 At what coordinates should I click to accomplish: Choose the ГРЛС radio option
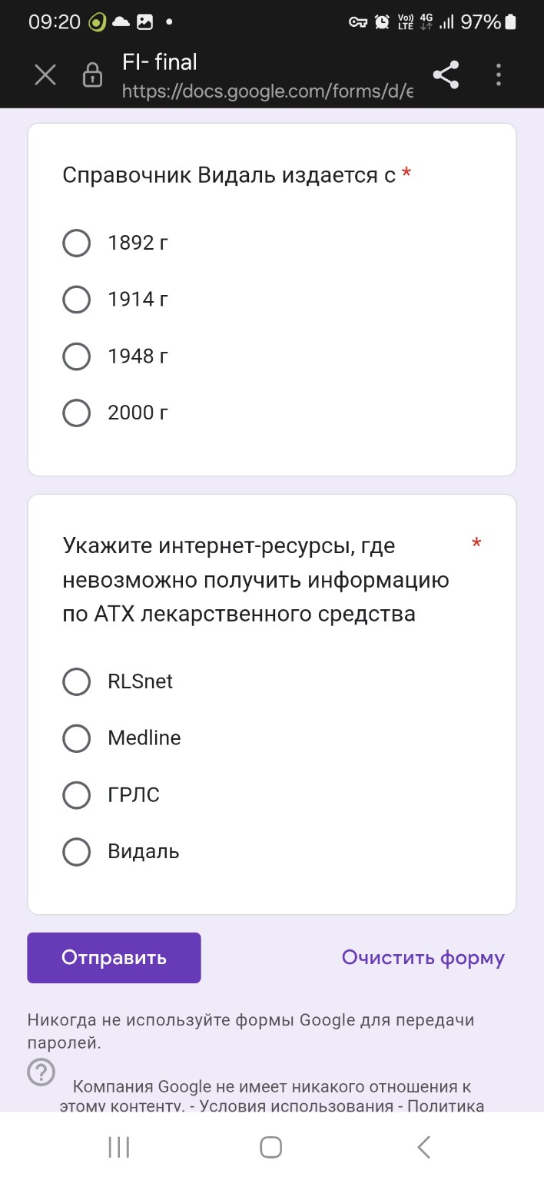[76, 795]
